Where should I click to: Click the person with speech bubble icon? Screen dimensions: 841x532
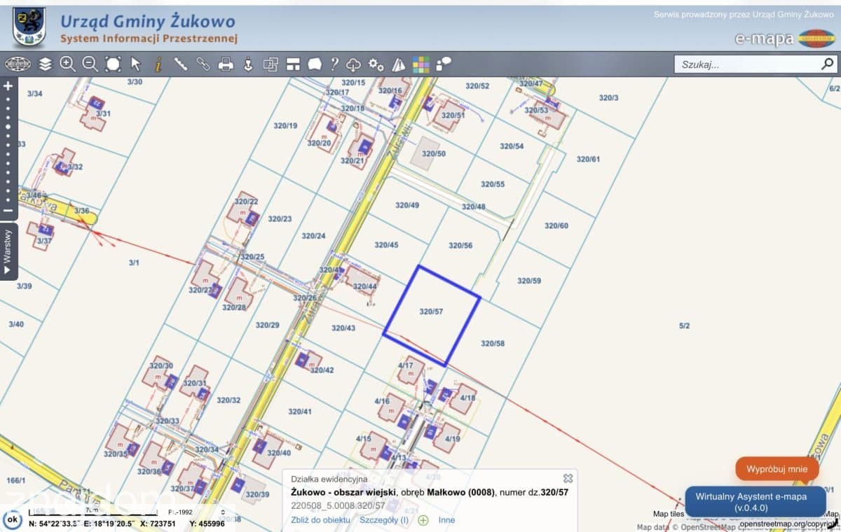444,64
